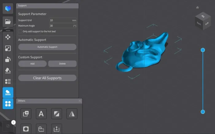Click the Delete custom support button
This screenshot has height=134, width=215.
click(x=62, y=64)
